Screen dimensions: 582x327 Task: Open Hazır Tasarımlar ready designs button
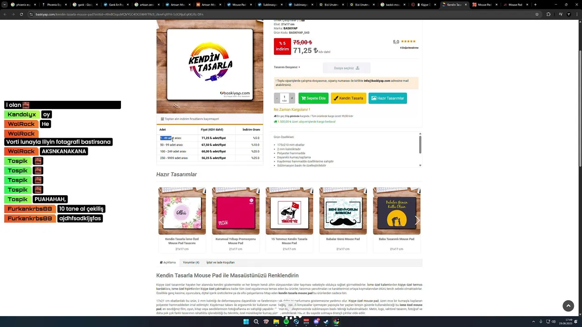click(x=387, y=98)
